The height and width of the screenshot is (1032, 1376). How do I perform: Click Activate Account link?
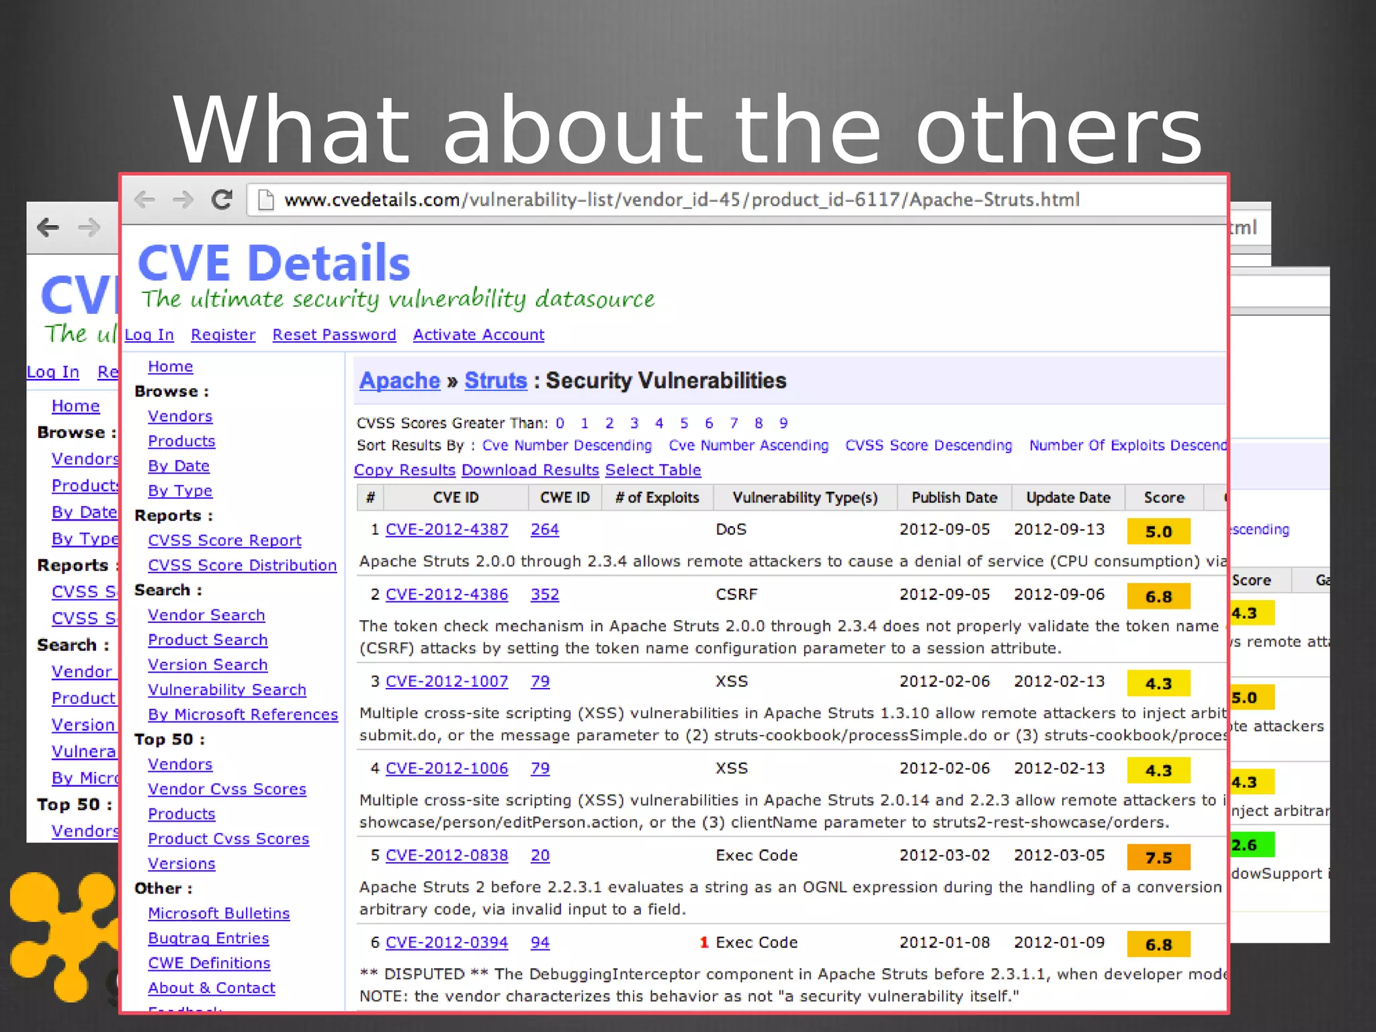478,335
